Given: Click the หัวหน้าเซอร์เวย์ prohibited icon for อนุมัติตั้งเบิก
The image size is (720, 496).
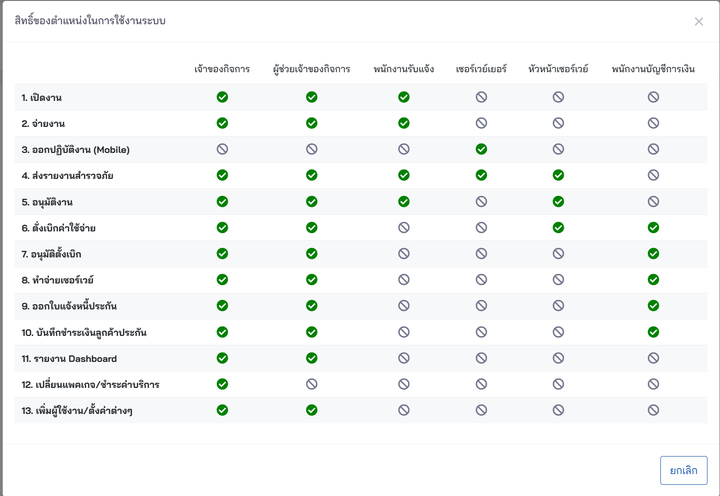Looking at the screenshot, I should pos(558,254).
